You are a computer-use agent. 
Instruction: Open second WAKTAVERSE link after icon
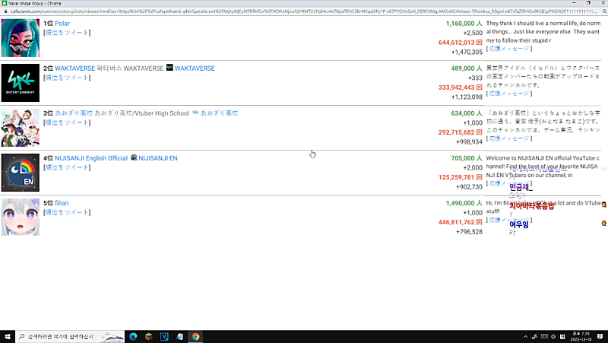click(195, 68)
